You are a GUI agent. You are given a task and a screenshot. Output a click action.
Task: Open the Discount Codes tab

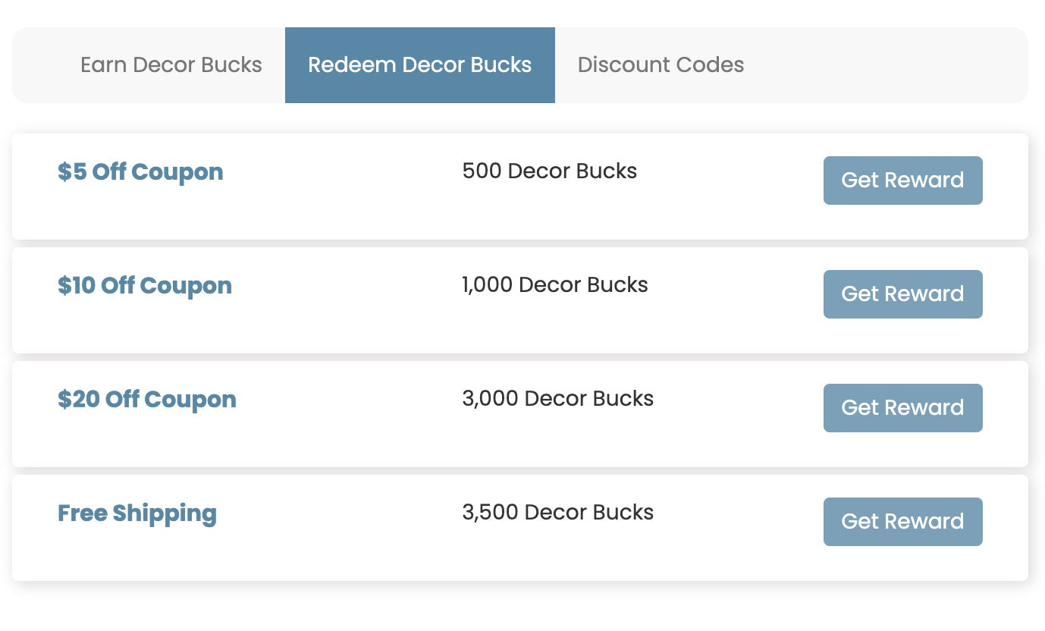[661, 65]
